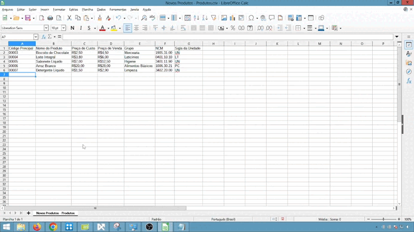Image resolution: width=414 pixels, height=232 pixels.
Task: Toggle Bold formatting button
Action: tap(72, 28)
